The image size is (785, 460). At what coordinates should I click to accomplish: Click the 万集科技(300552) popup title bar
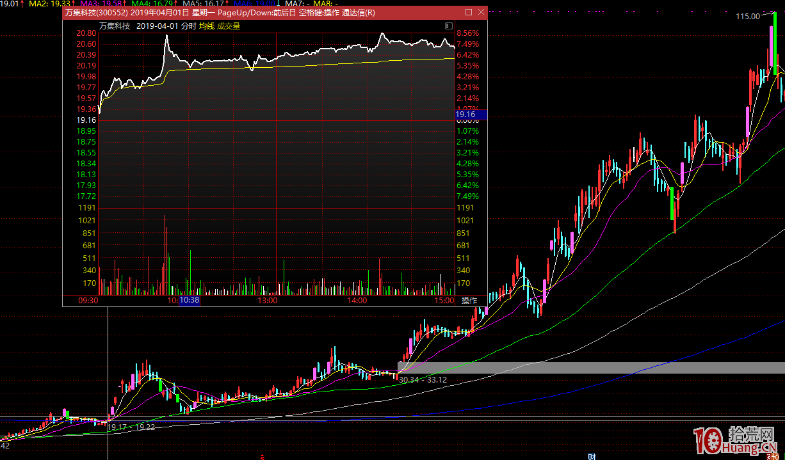click(256, 12)
